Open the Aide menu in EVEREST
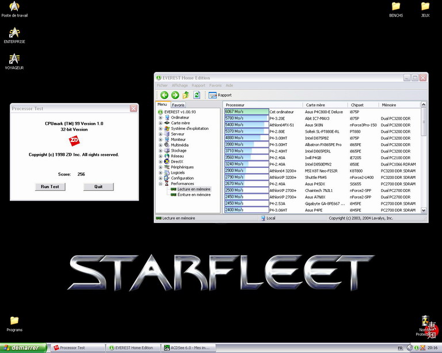Screen dimensions: 442x353 [229, 85]
